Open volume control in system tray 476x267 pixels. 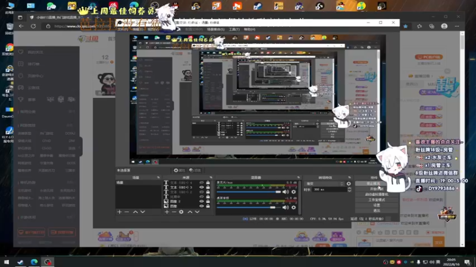[432, 262]
